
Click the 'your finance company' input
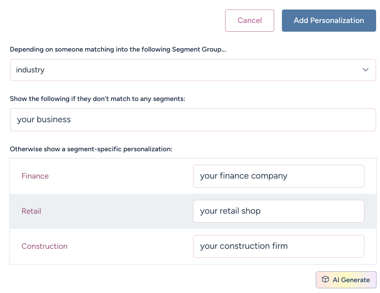pos(278,176)
